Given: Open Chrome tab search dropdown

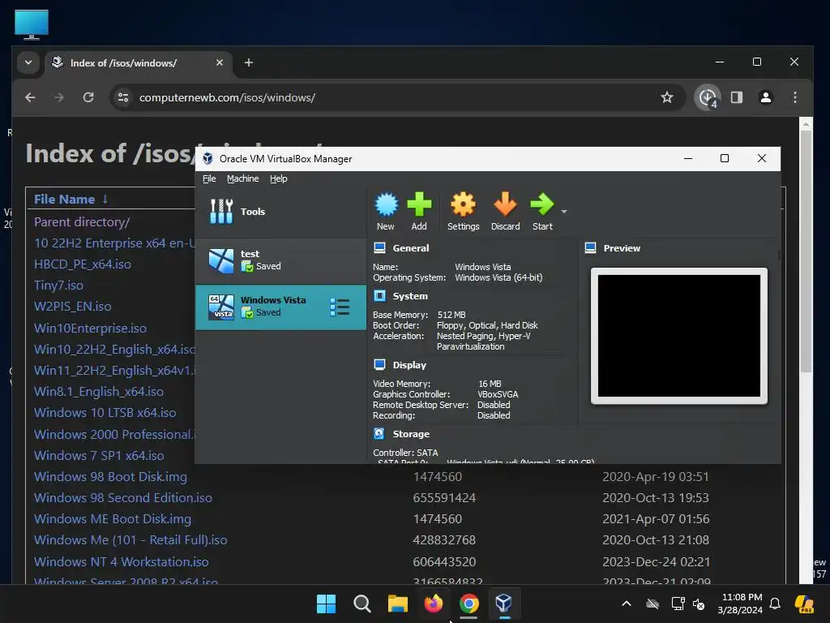Looking at the screenshot, I should pyautogui.click(x=28, y=62).
